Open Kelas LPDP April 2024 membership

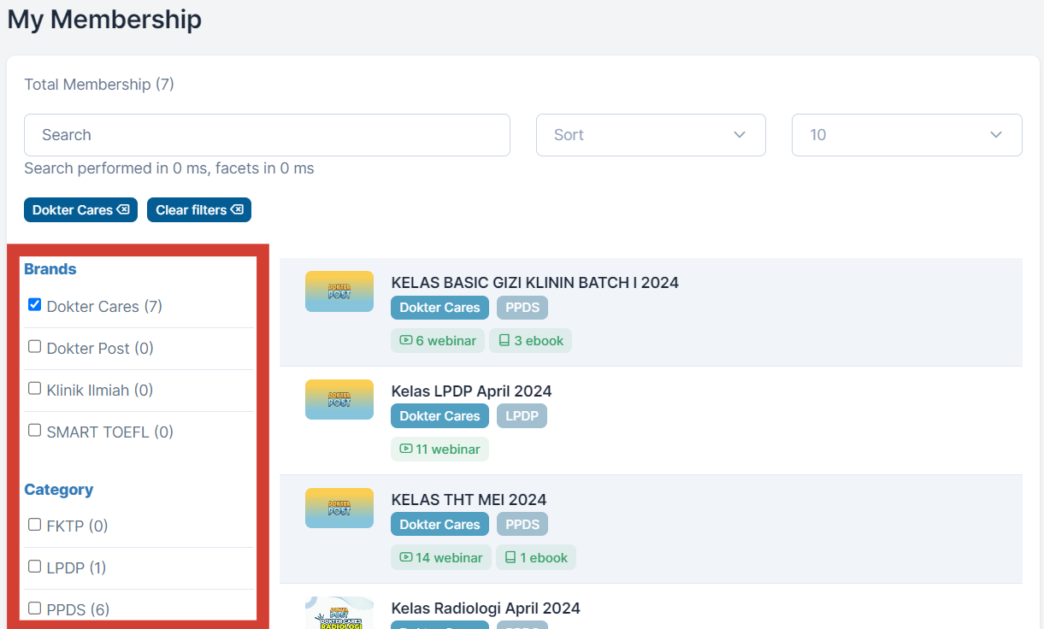click(x=472, y=391)
